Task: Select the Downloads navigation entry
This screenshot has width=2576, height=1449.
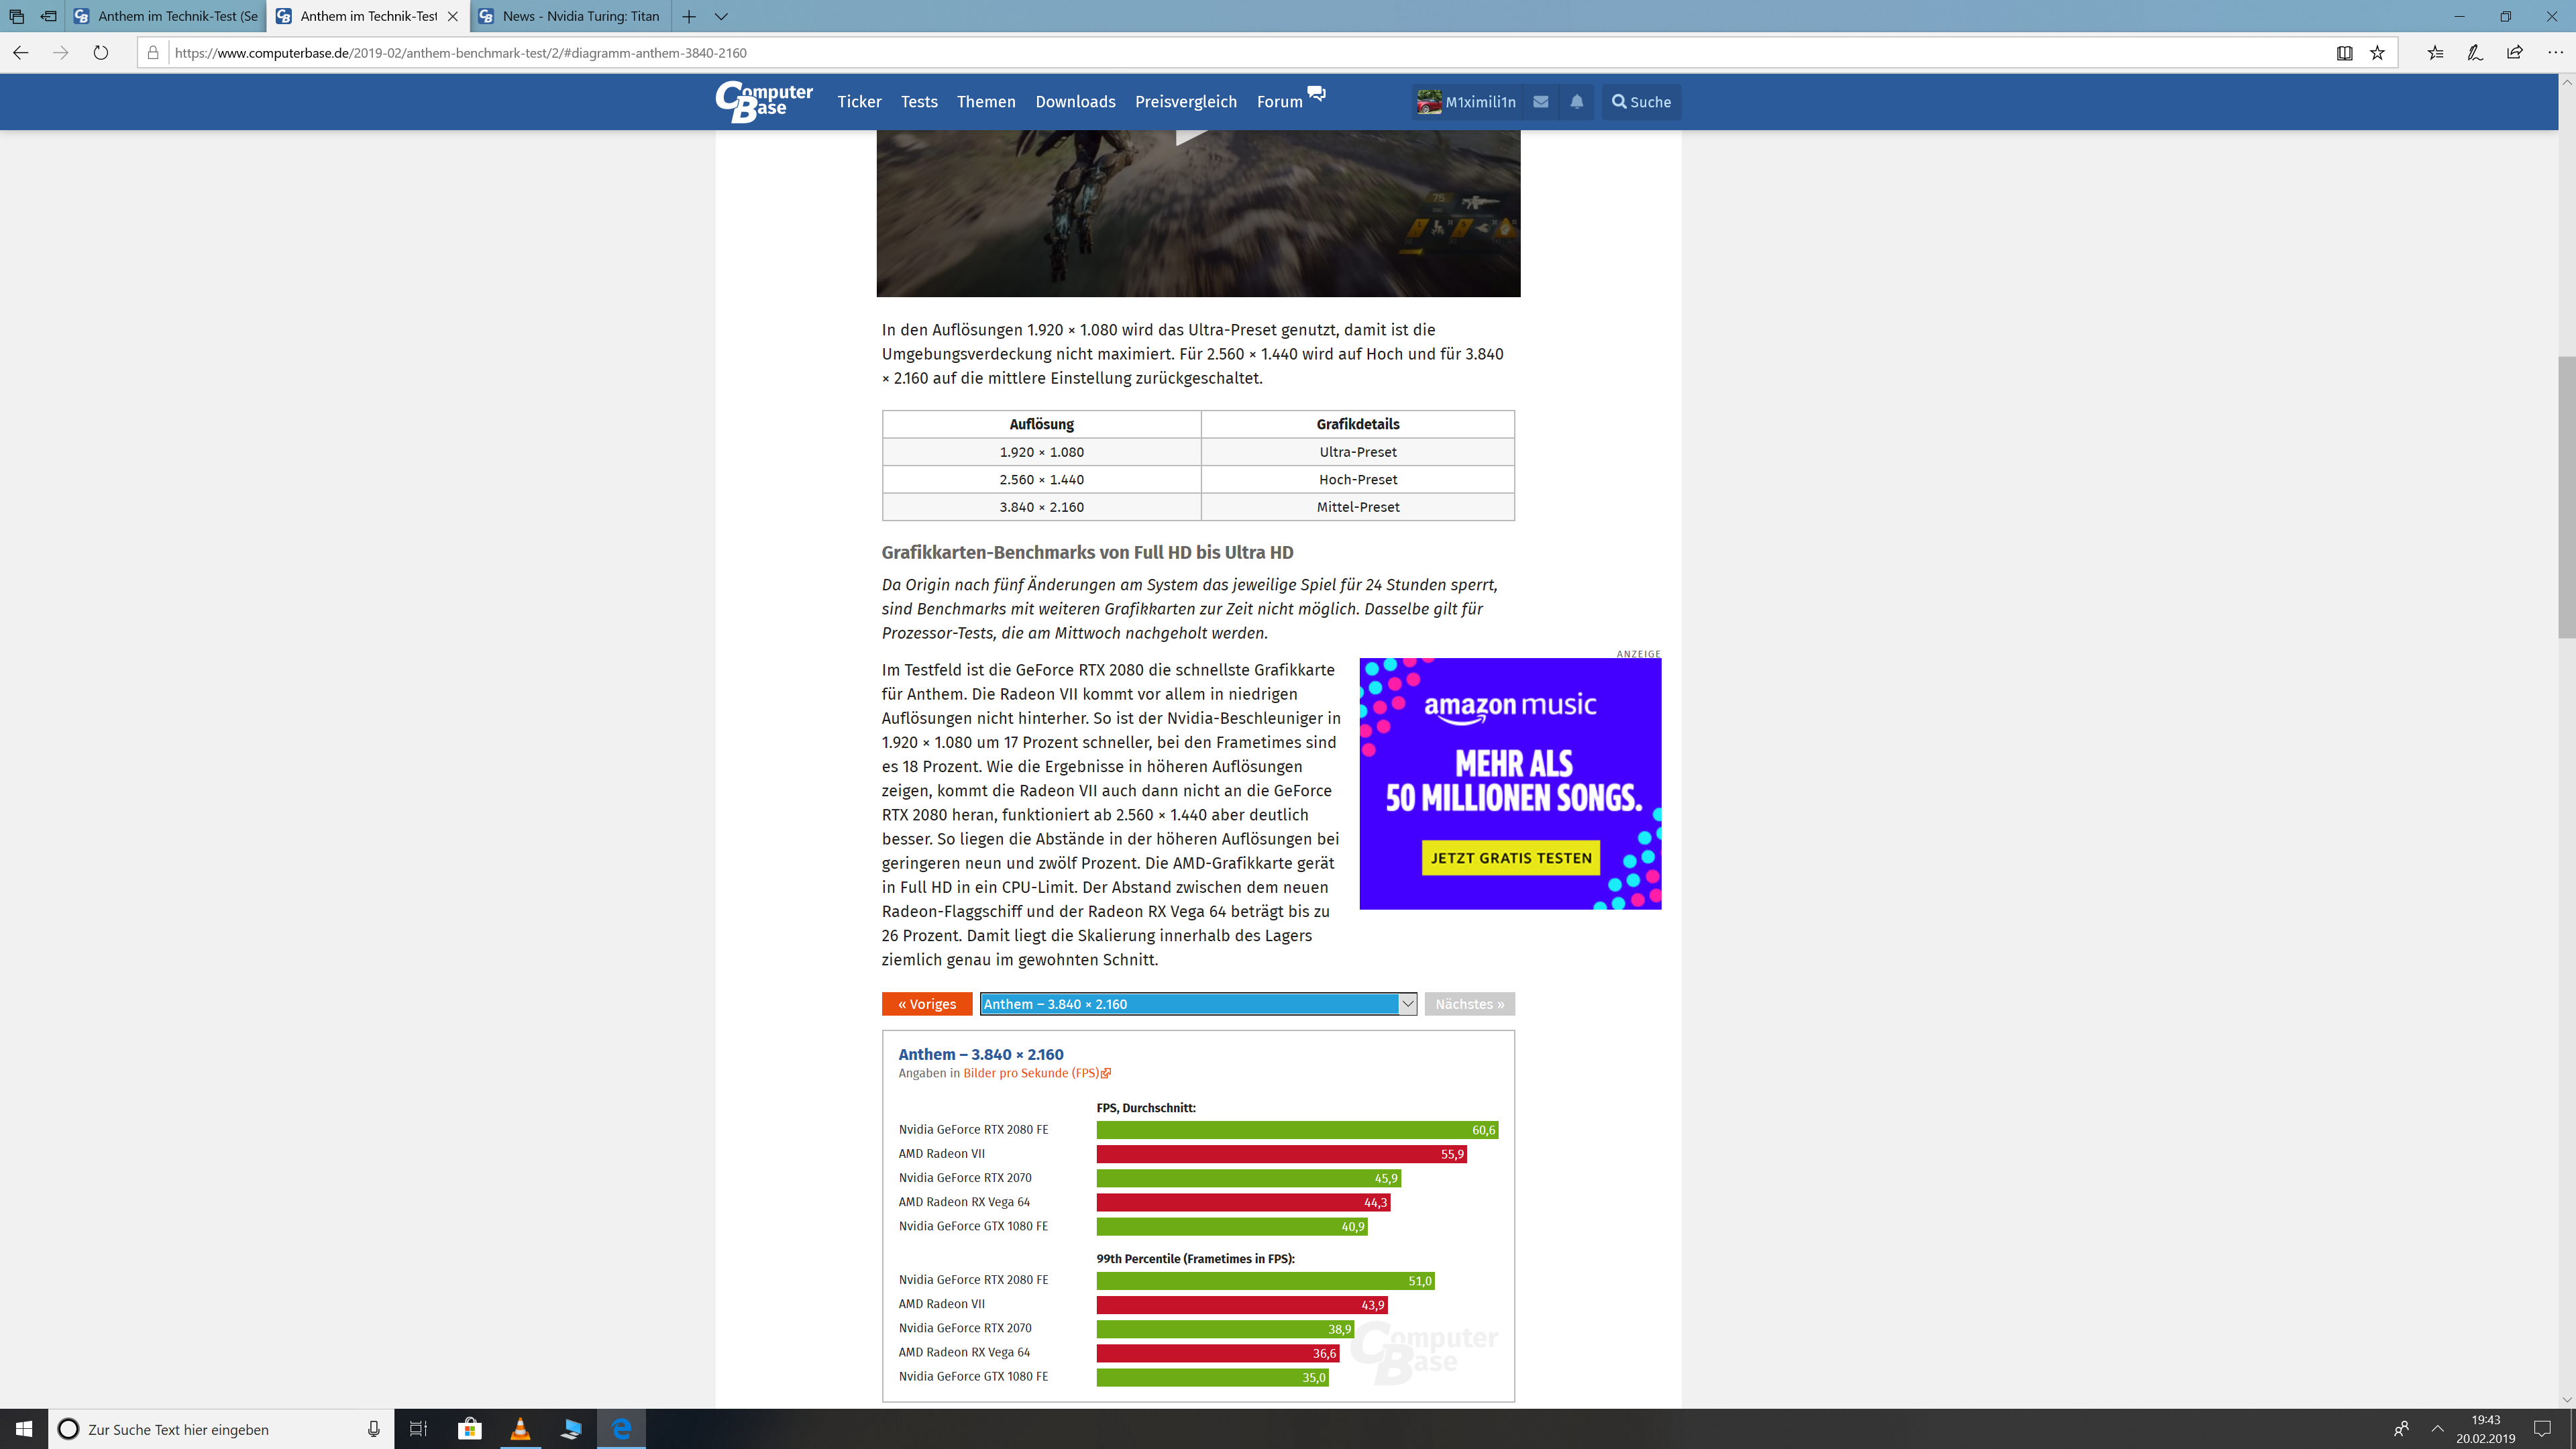Action: 1075,101
